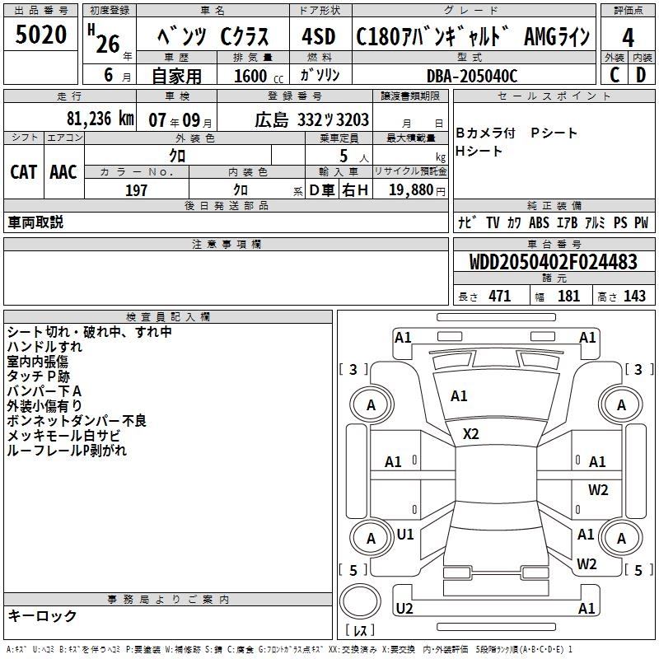
Task: Select inspector note バンパー下A
Action: pos(44,391)
